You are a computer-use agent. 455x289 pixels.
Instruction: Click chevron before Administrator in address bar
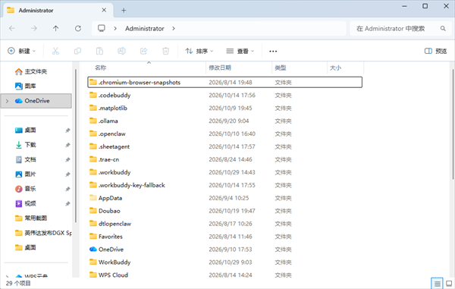pyautogui.click(x=115, y=28)
